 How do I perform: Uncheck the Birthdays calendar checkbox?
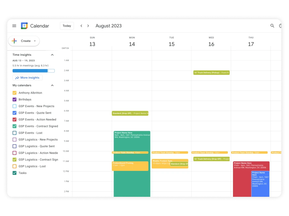point(14,100)
